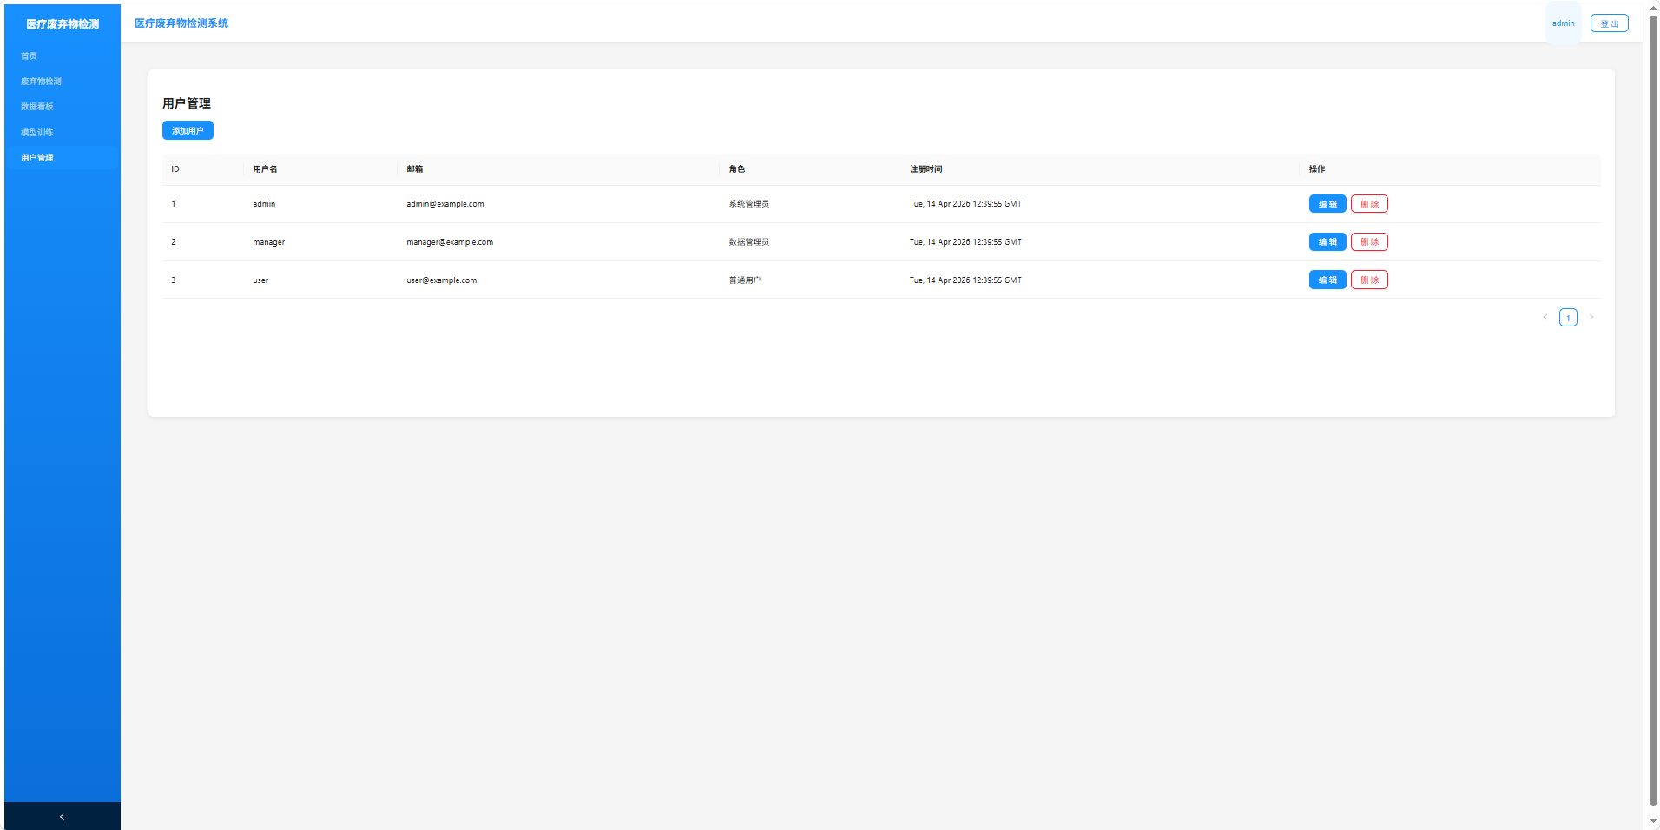Edit the admin user row
Screen dimensions: 1660x830
[x=1327, y=204]
